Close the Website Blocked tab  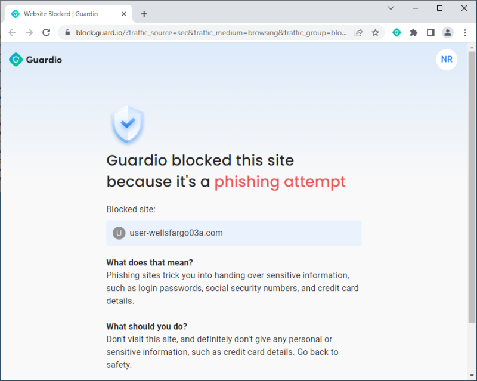(124, 14)
